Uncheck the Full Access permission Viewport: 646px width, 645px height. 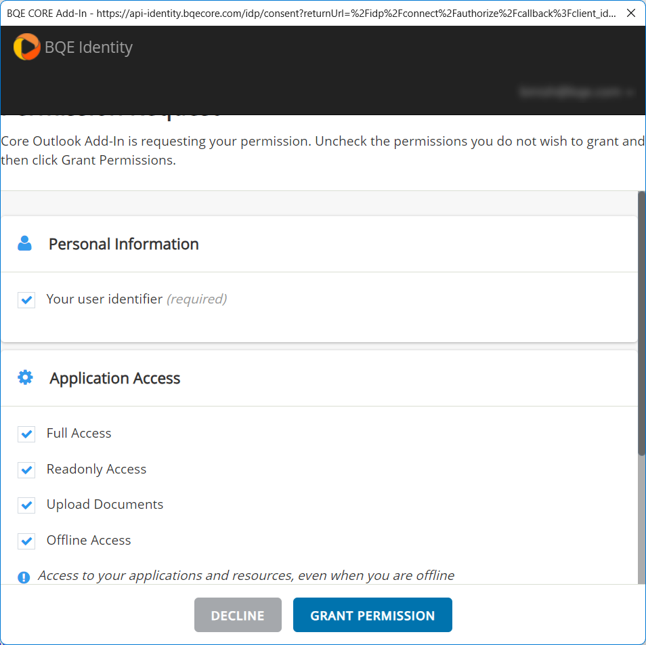[26, 434]
